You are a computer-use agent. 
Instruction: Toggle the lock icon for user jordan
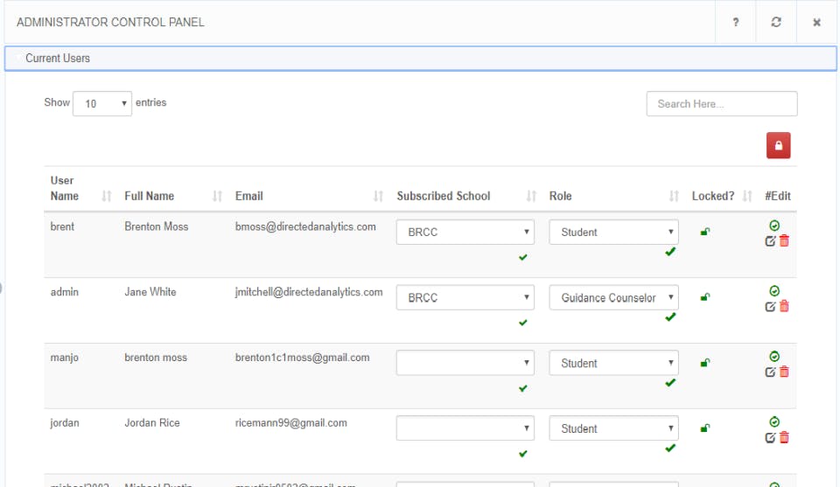705,428
